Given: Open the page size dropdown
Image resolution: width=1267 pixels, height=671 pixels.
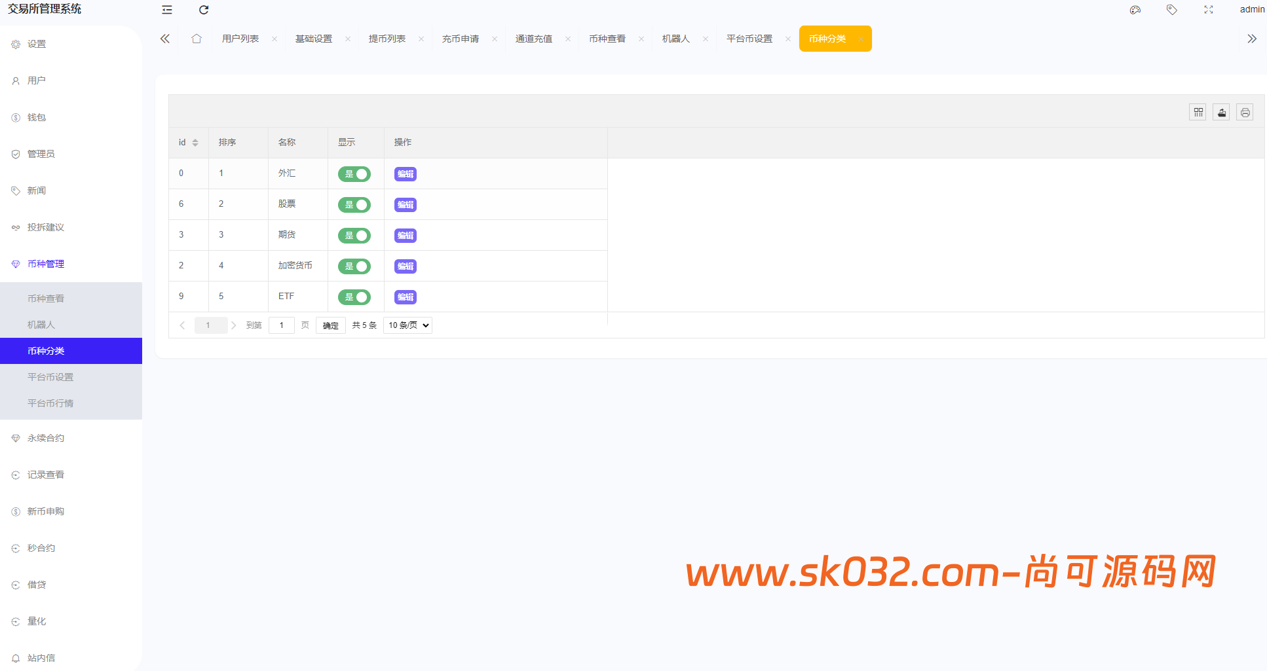Looking at the screenshot, I should pos(407,325).
